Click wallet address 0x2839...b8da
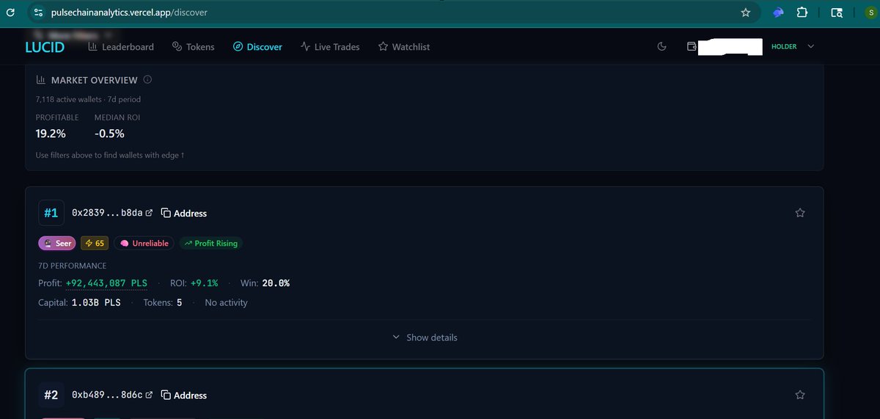 [107, 213]
